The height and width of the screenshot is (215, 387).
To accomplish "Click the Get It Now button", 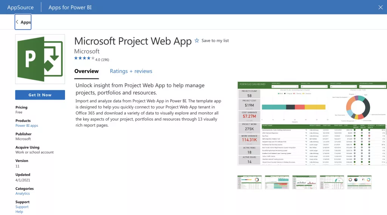I will [x=40, y=95].
